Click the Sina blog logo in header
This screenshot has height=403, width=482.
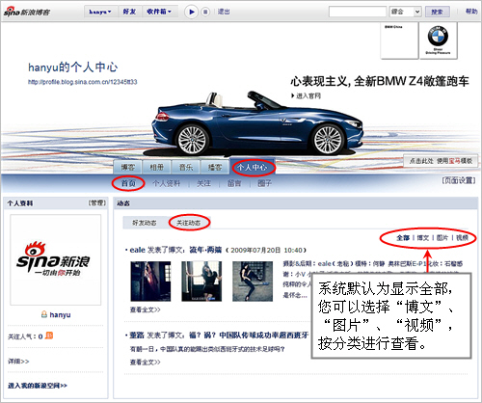click(27, 12)
